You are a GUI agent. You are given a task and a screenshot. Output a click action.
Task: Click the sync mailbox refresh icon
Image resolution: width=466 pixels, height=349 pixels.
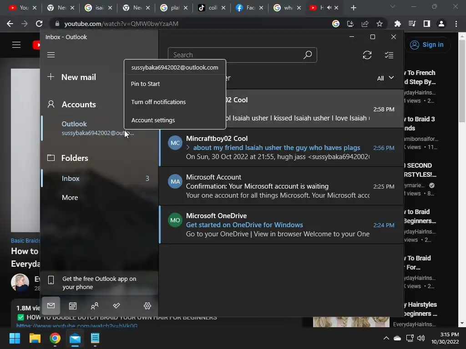click(x=367, y=55)
